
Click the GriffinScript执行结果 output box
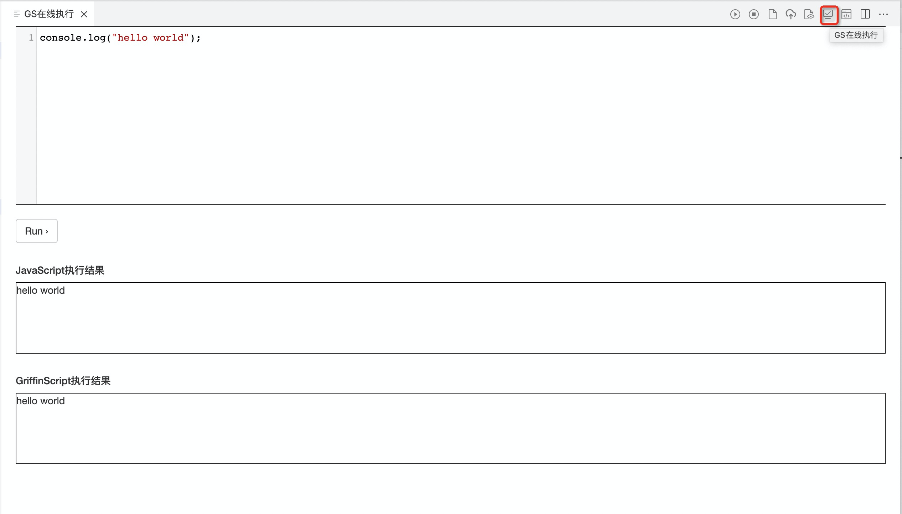pos(451,428)
